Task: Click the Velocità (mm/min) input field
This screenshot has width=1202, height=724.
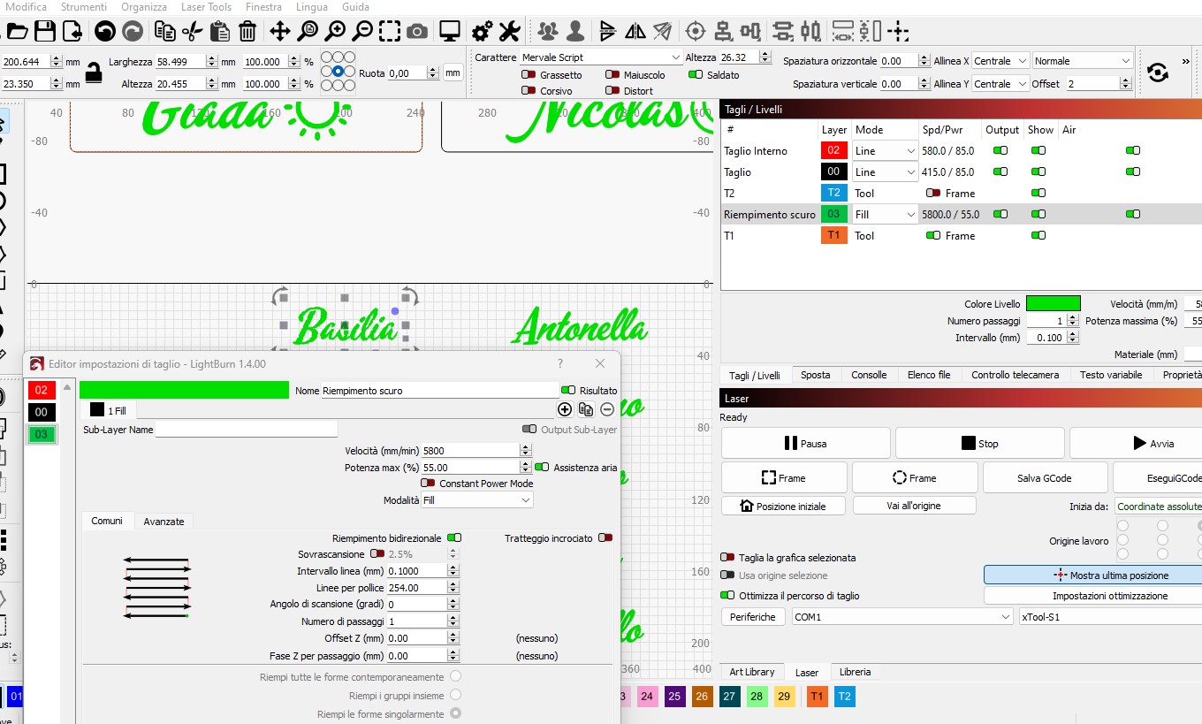Action: point(470,451)
